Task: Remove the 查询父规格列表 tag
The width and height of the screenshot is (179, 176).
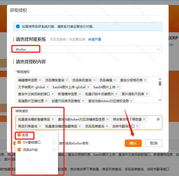Action: [x=145, y=80]
